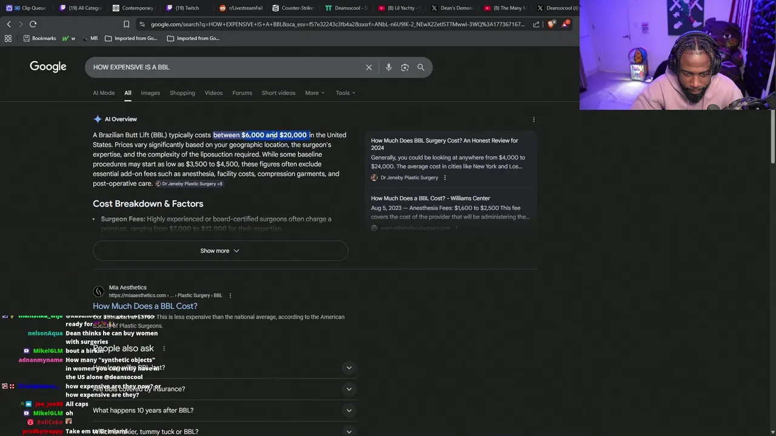Expand AI Overview with Show more
Image resolution: width=776 pixels, height=436 pixels.
point(220,251)
